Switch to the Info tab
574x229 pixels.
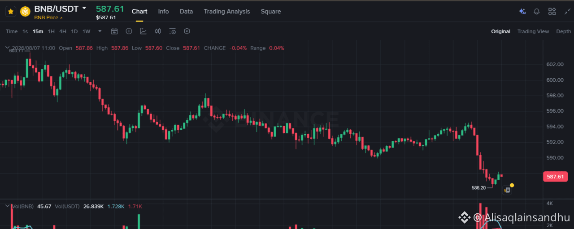coord(164,11)
